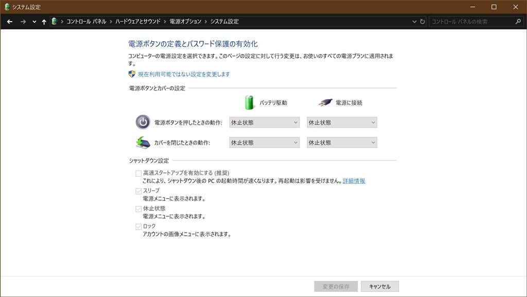Toggle the ロック checkbox
Image resolution: width=527 pixels, height=297 pixels.
click(138, 227)
